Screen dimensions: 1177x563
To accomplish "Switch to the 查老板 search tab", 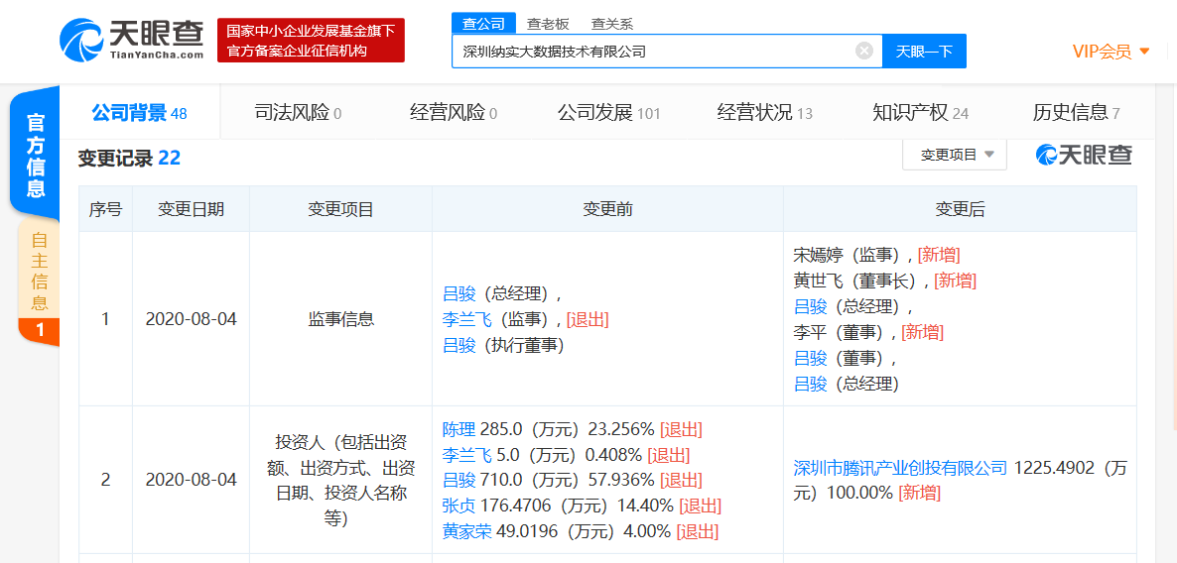I will tap(547, 24).
